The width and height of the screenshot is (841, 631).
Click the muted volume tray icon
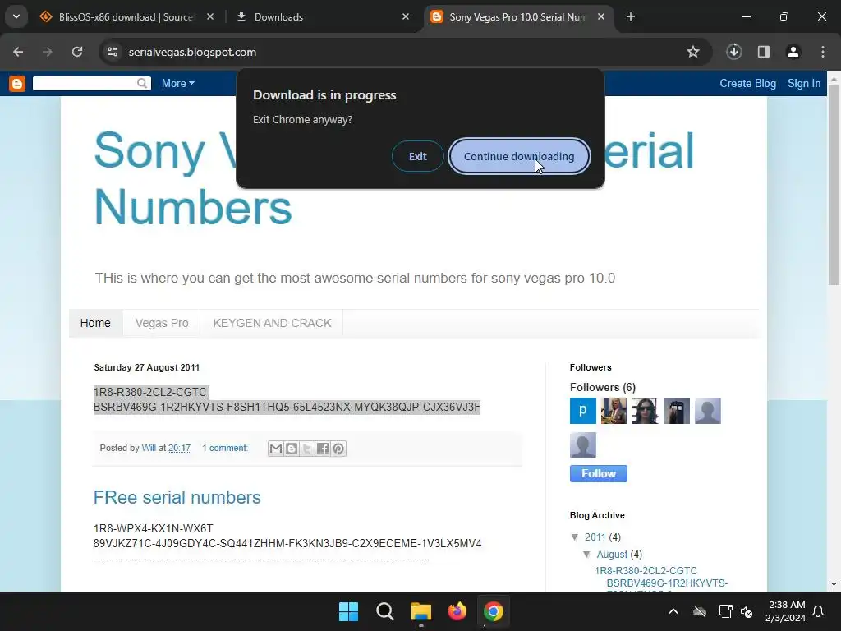[747, 611]
